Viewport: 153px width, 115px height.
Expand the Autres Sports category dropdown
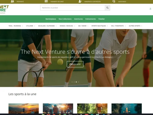coord(135,26)
